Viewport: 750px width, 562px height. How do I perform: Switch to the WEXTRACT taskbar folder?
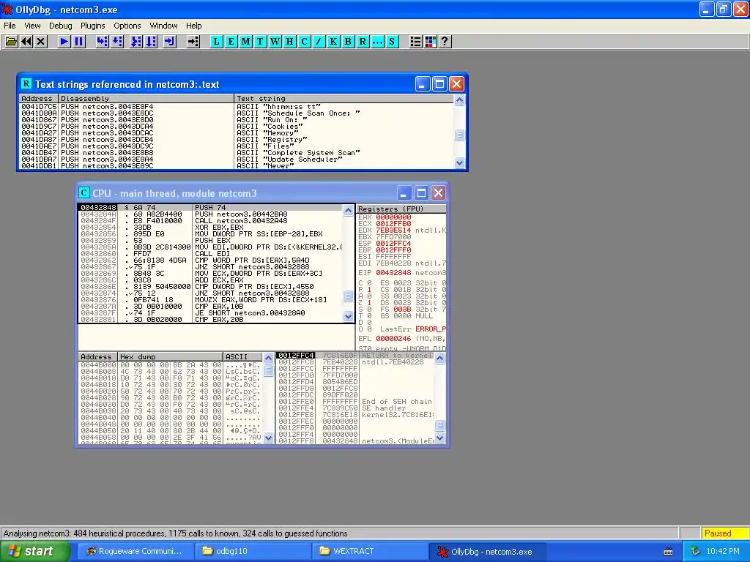pyautogui.click(x=371, y=551)
